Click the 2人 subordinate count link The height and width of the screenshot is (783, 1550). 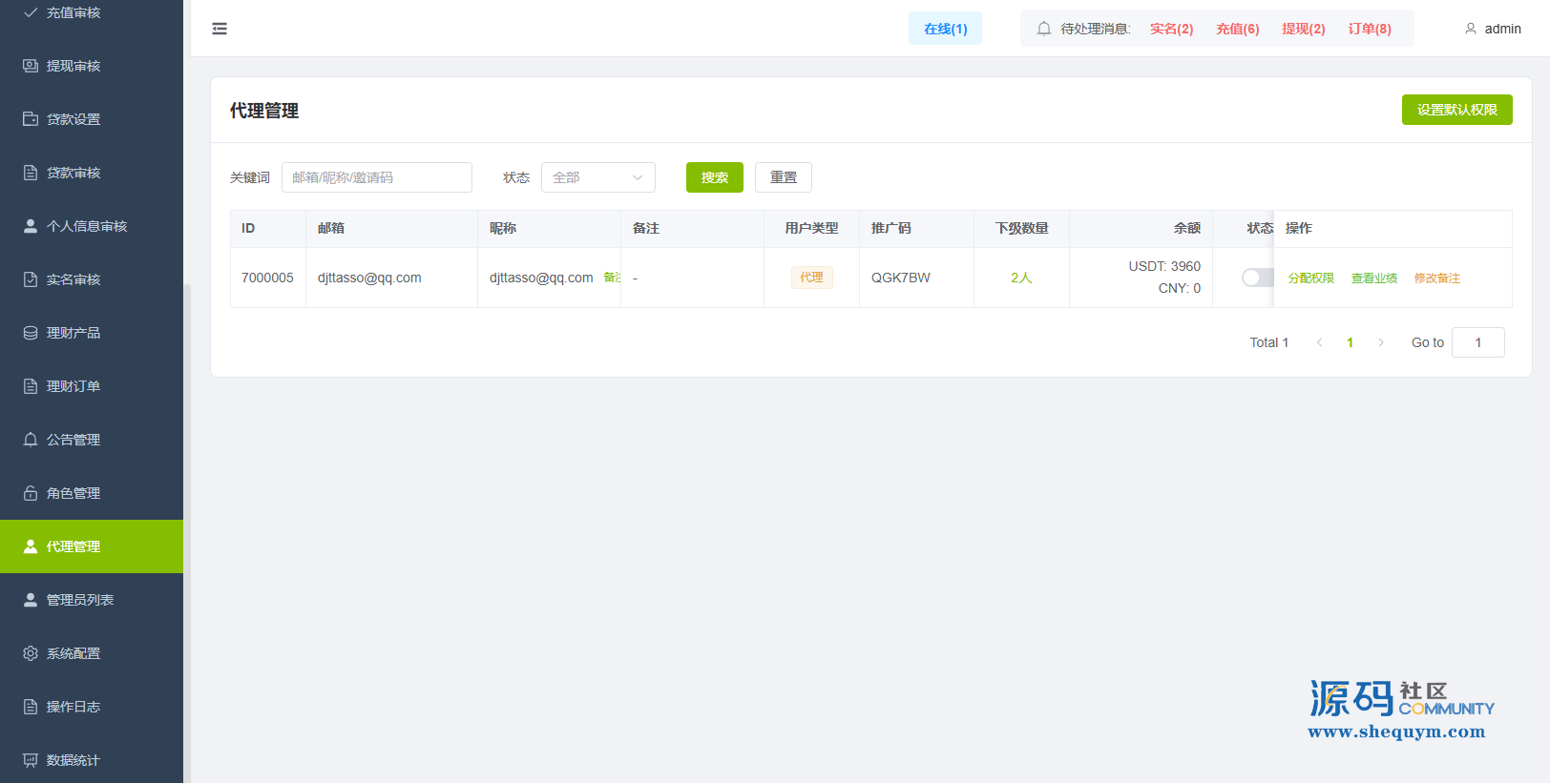tap(1021, 278)
